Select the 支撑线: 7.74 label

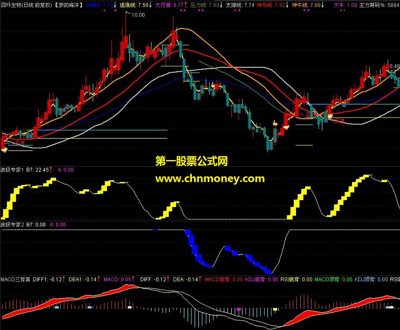(240, 5)
